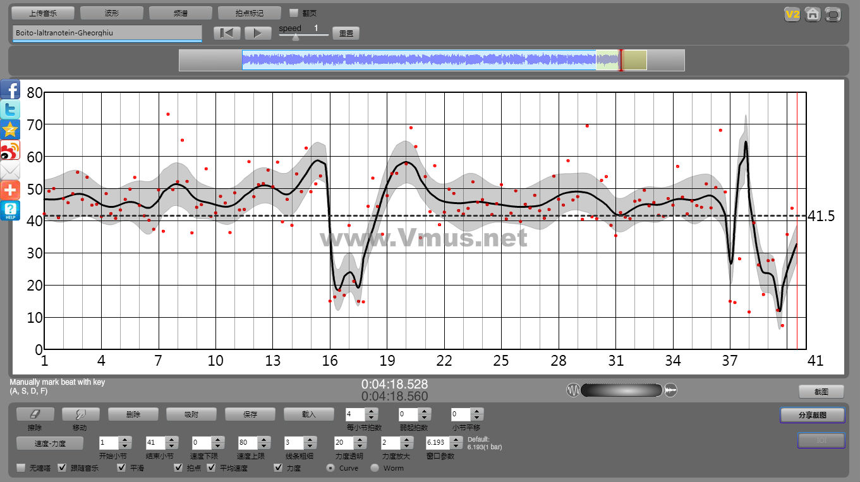Select the Worm radio button
This screenshot has height=482, width=860.
[375, 468]
